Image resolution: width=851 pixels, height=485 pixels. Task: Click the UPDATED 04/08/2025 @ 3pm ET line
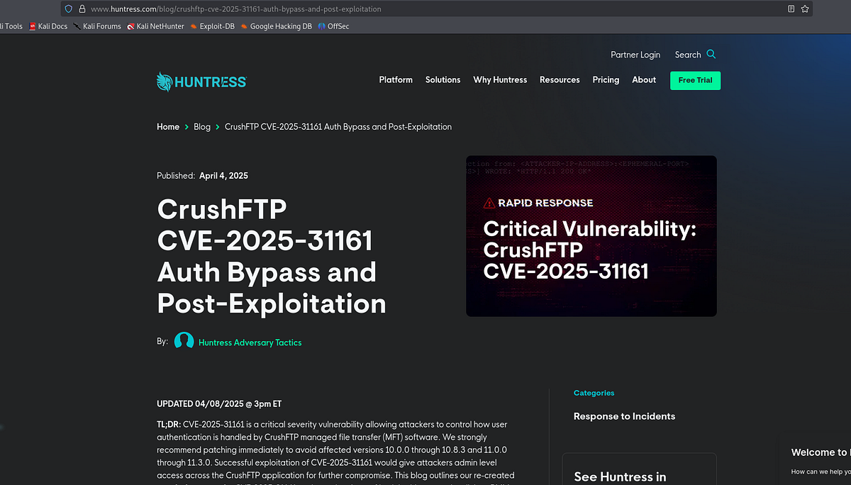point(219,404)
